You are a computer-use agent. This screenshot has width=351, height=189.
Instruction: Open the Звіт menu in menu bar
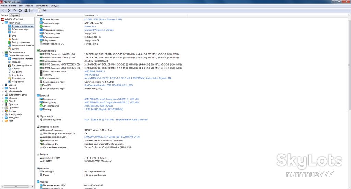click(x=21, y=6)
